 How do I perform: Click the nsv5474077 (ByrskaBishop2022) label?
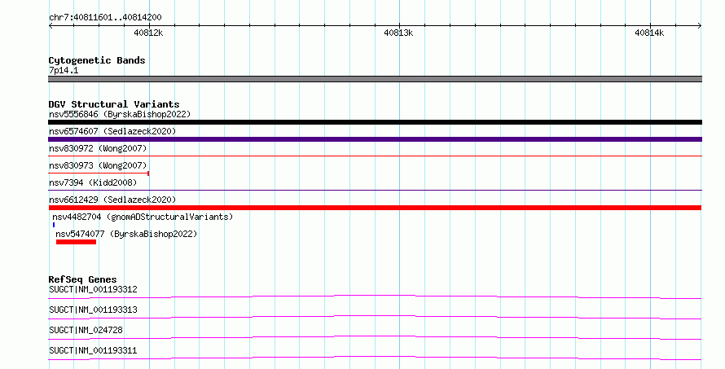click(126, 234)
